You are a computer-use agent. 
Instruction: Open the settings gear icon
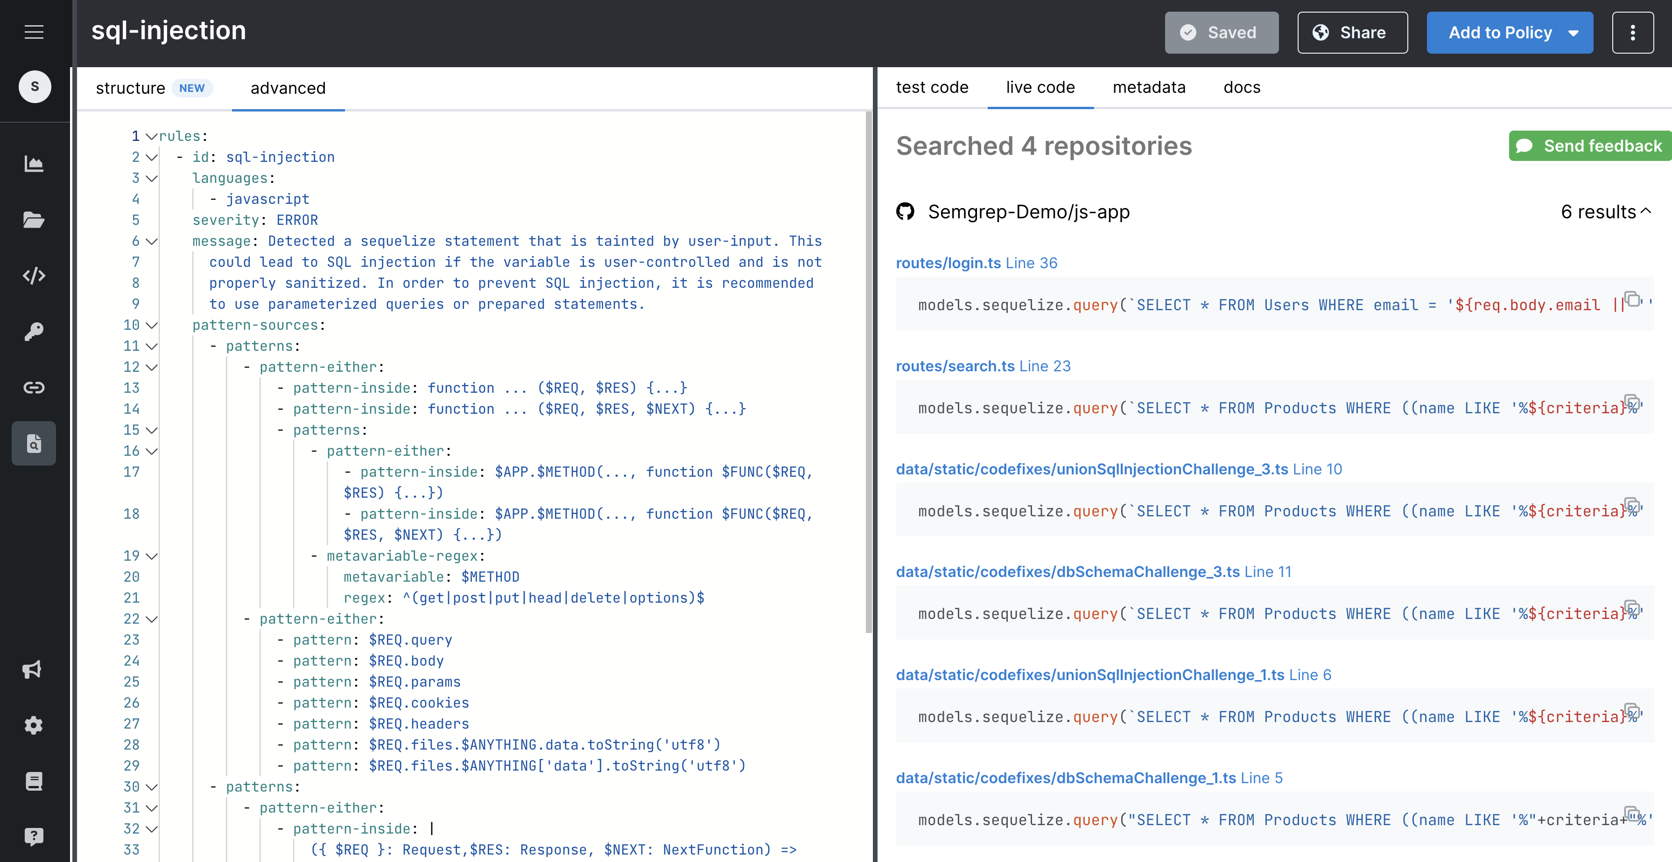pos(34,725)
